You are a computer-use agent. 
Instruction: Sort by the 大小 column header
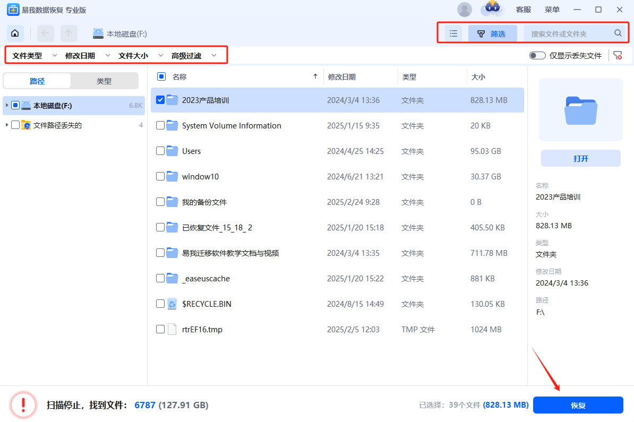click(x=478, y=77)
